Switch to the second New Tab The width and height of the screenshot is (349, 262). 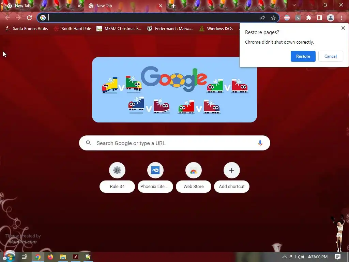coord(125,6)
